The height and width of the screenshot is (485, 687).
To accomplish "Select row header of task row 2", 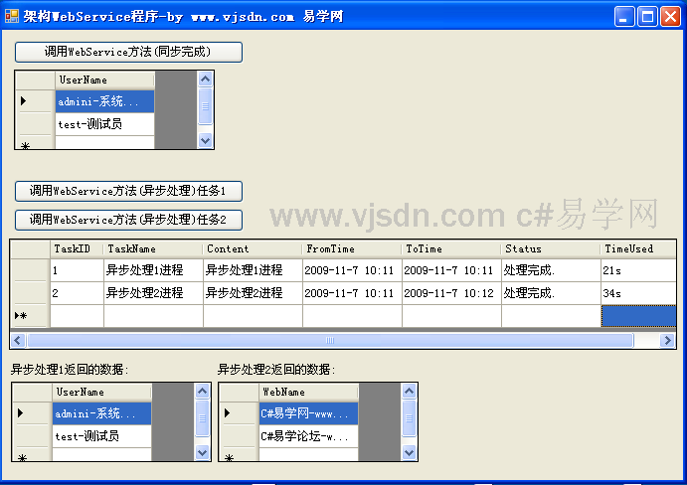I will pos(30,293).
